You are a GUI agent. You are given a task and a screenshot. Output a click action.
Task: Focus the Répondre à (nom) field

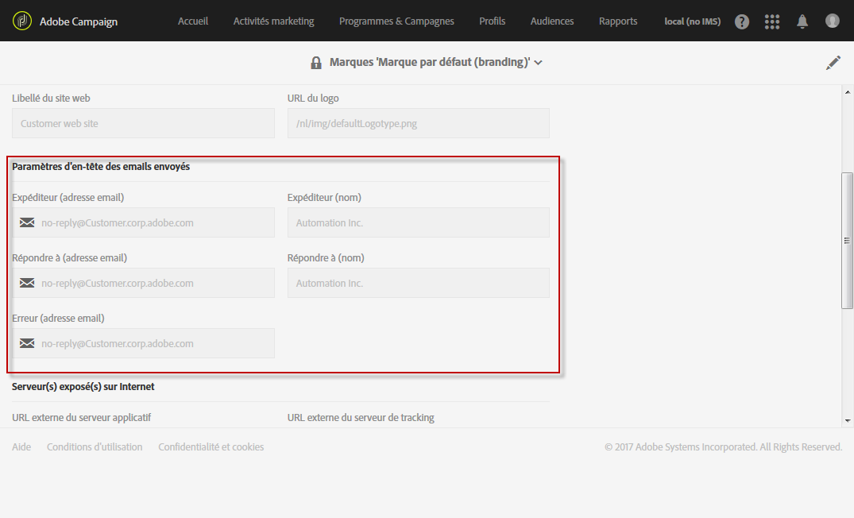pos(419,283)
